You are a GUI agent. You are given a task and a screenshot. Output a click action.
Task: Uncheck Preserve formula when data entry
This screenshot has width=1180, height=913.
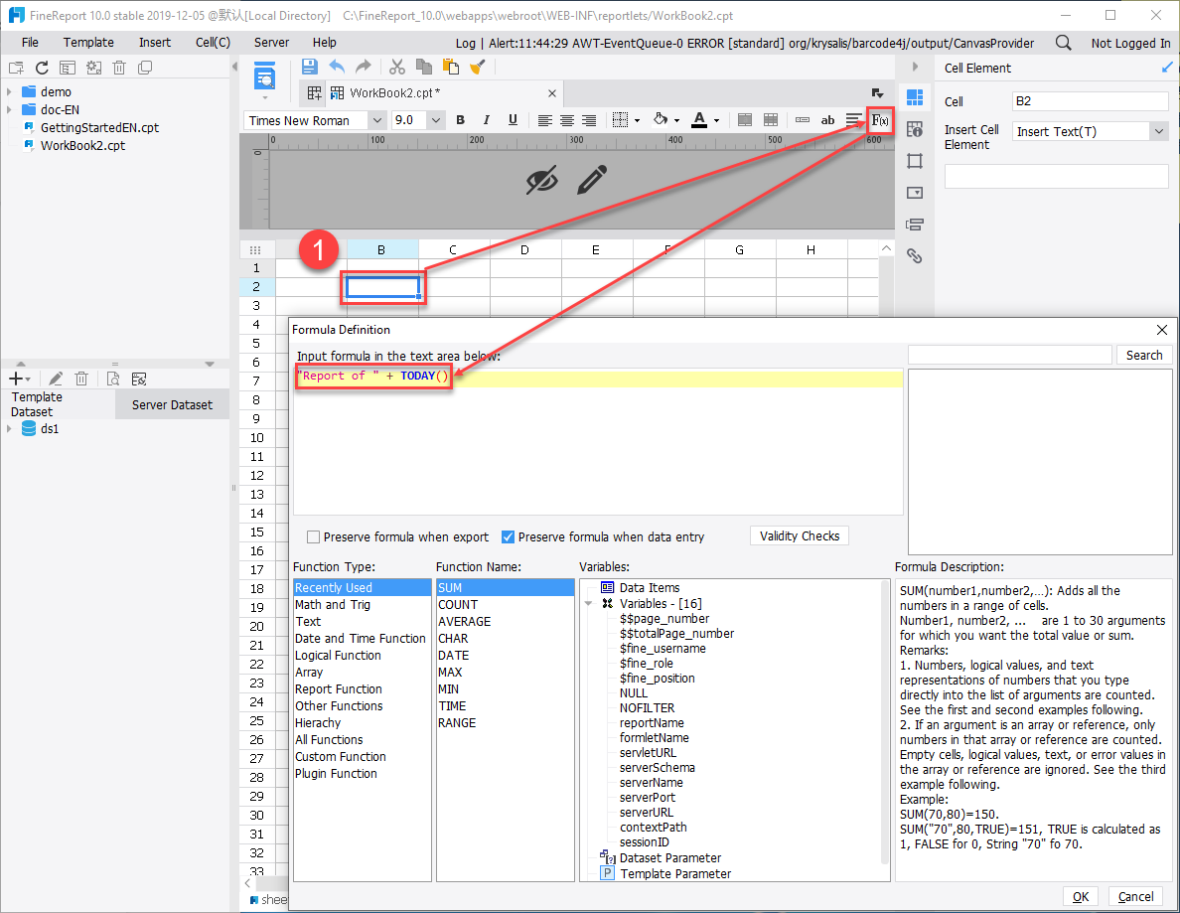coord(507,536)
